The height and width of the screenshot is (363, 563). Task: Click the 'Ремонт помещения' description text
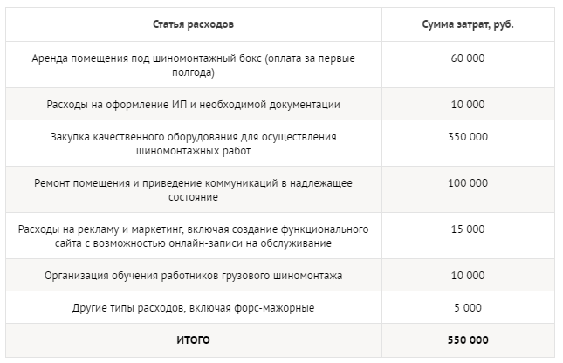click(x=79, y=183)
